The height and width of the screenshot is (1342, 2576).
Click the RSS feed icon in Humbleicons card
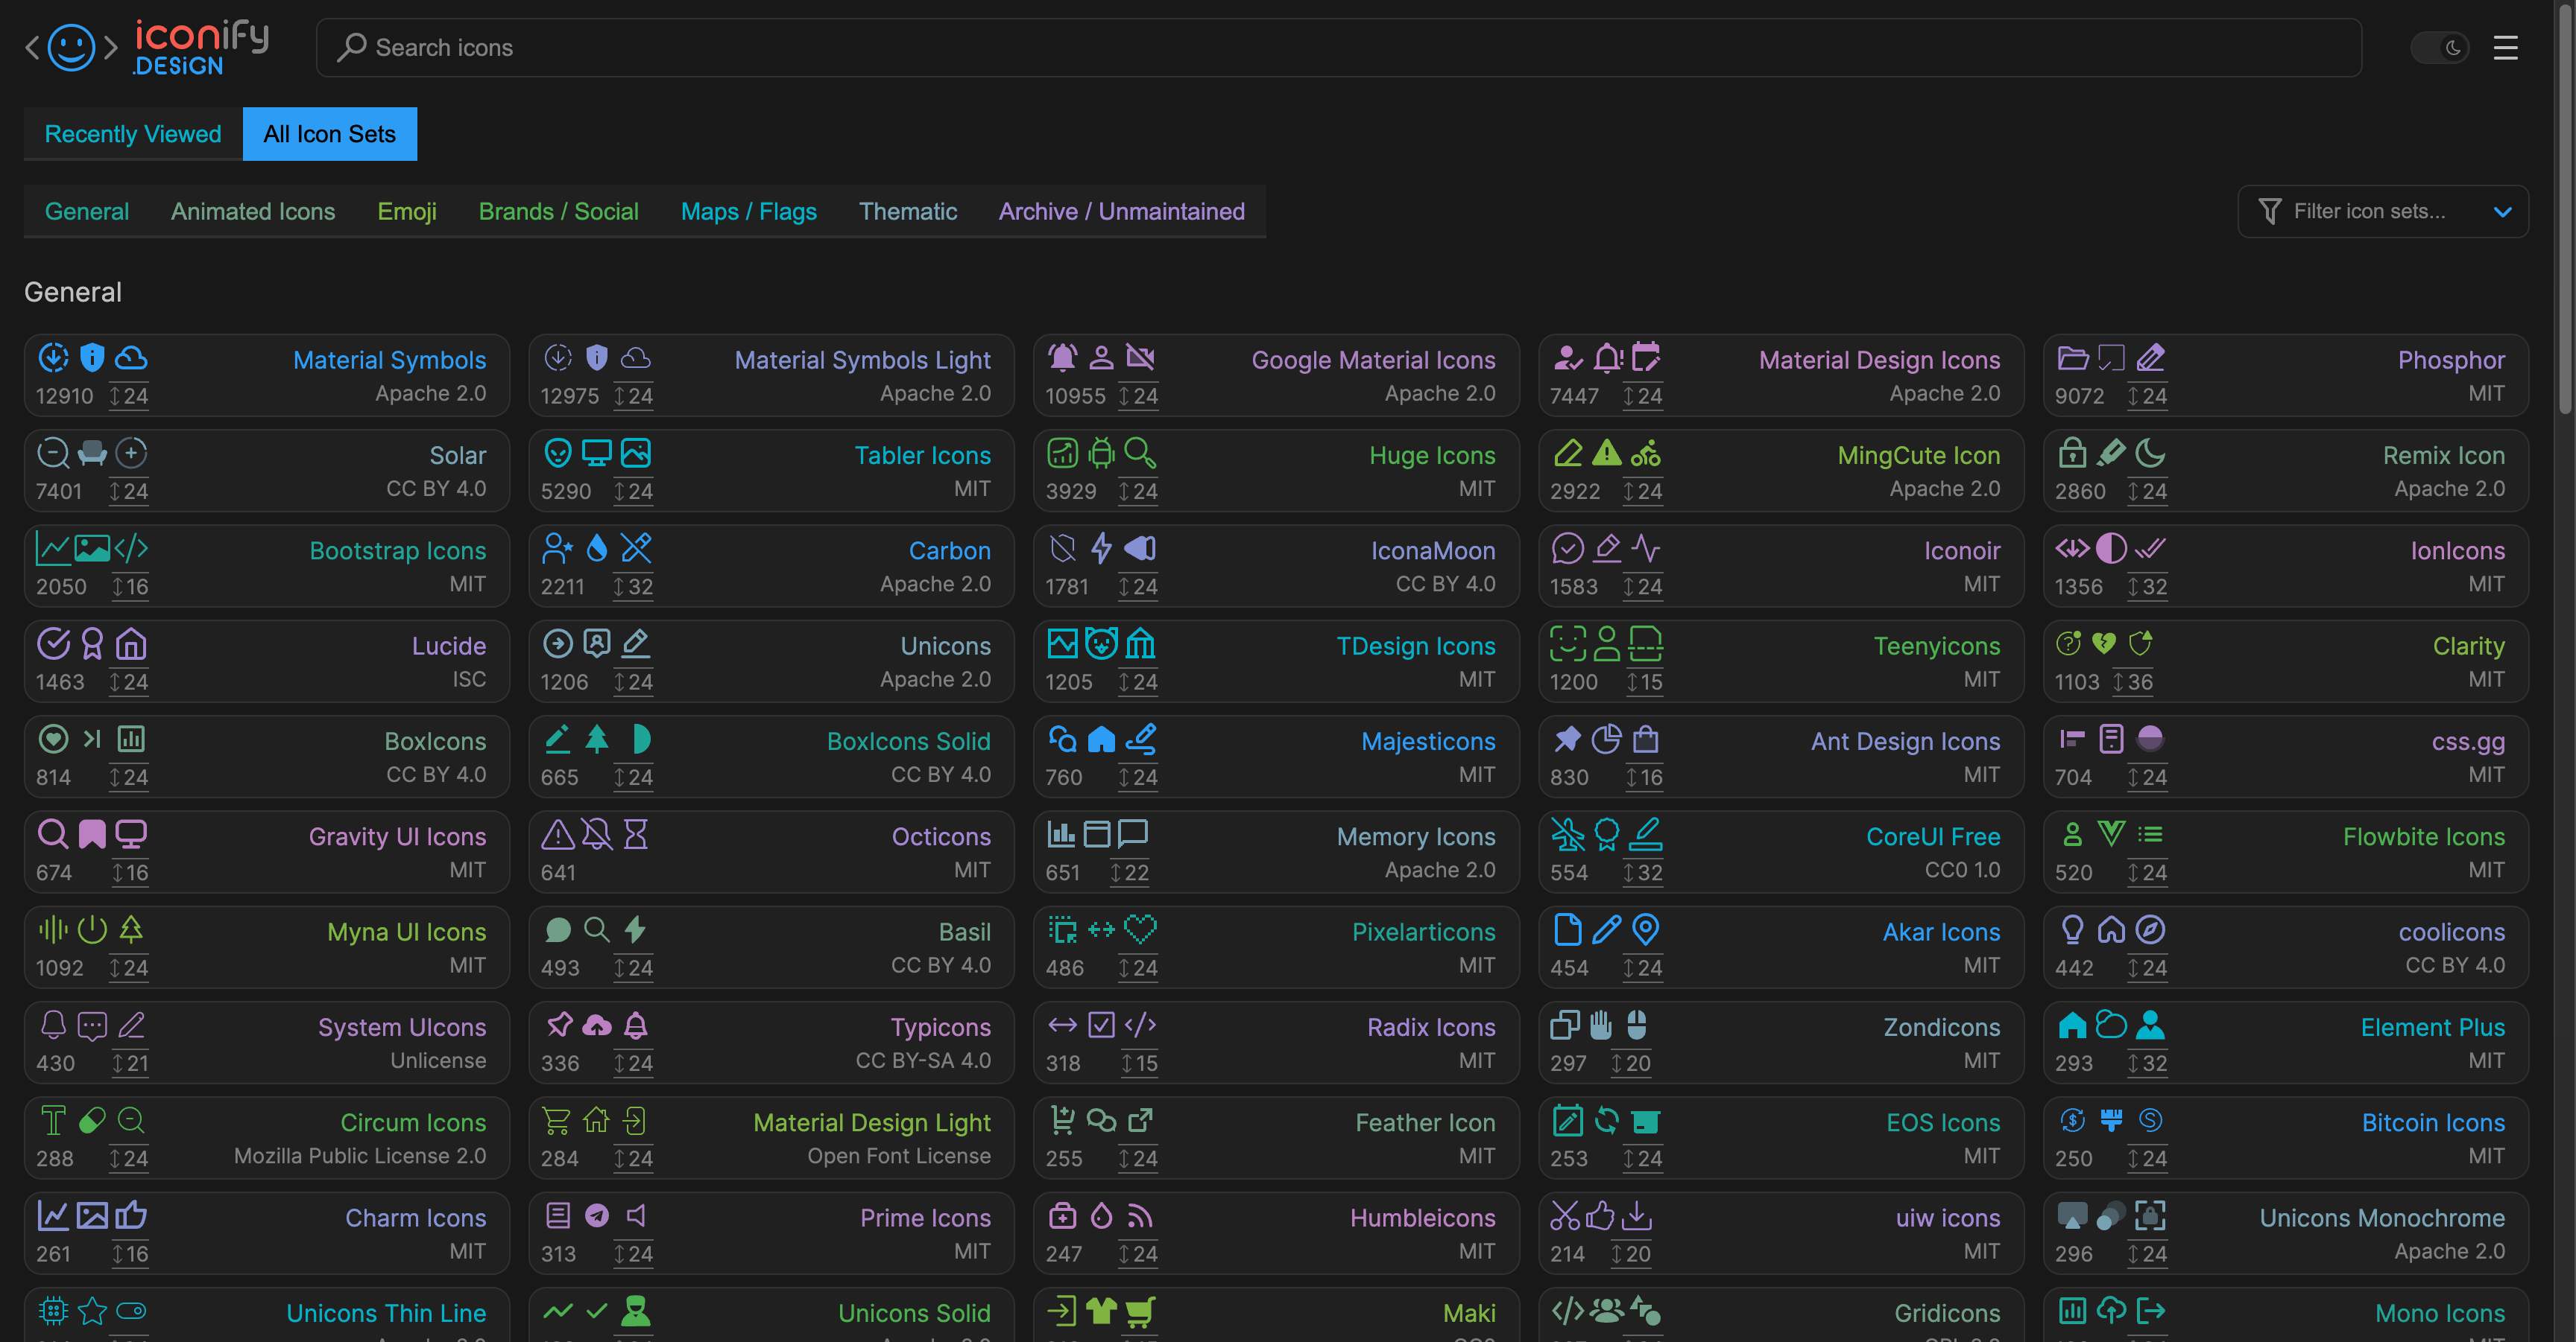[x=1140, y=1215]
